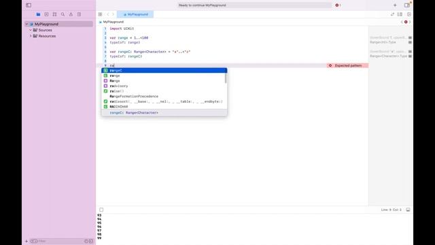This screenshot has width=435, height=245.
Task: Quick Look the lowerBound "a" result
Action: click(410, 52)
